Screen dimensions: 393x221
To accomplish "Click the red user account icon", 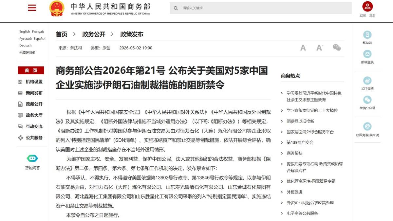I will click(367, 6).
